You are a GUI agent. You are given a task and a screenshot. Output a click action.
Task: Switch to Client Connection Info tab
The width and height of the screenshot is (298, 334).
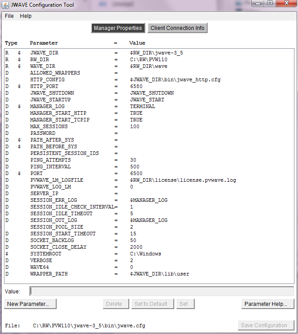[177, 28]
